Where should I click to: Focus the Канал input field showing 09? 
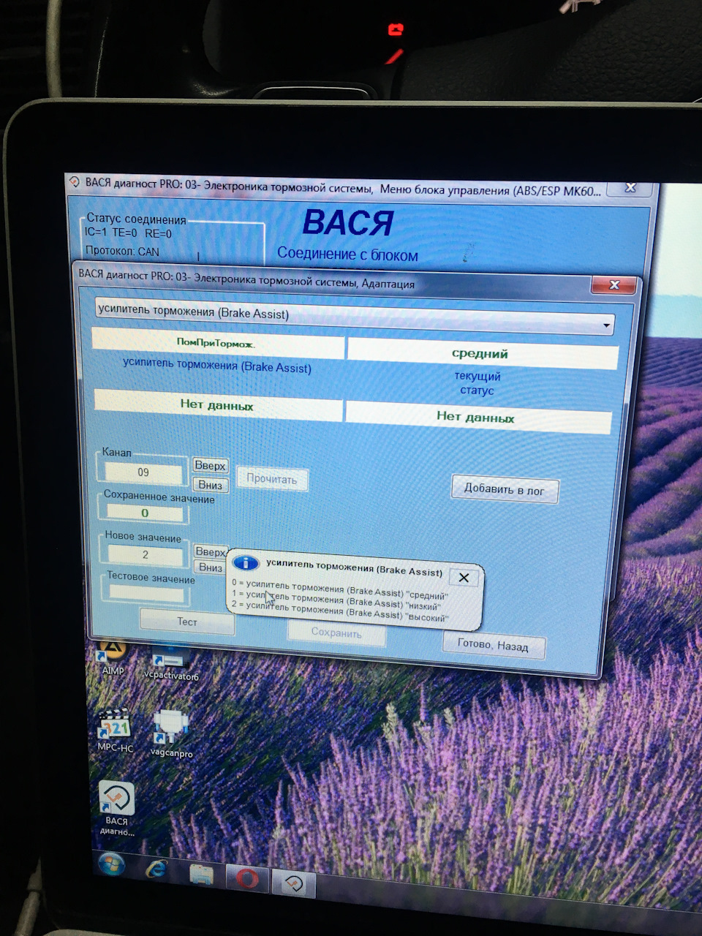[143, 472]
